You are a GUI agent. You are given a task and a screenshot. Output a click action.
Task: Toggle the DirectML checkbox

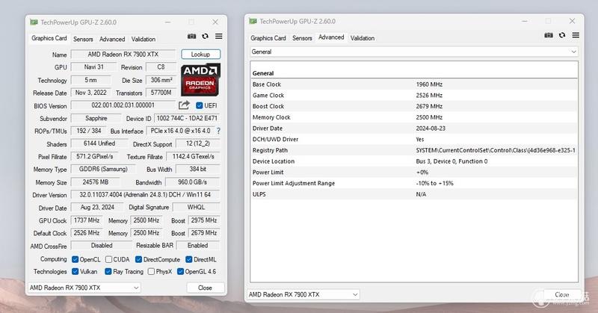tap(189, 259)
